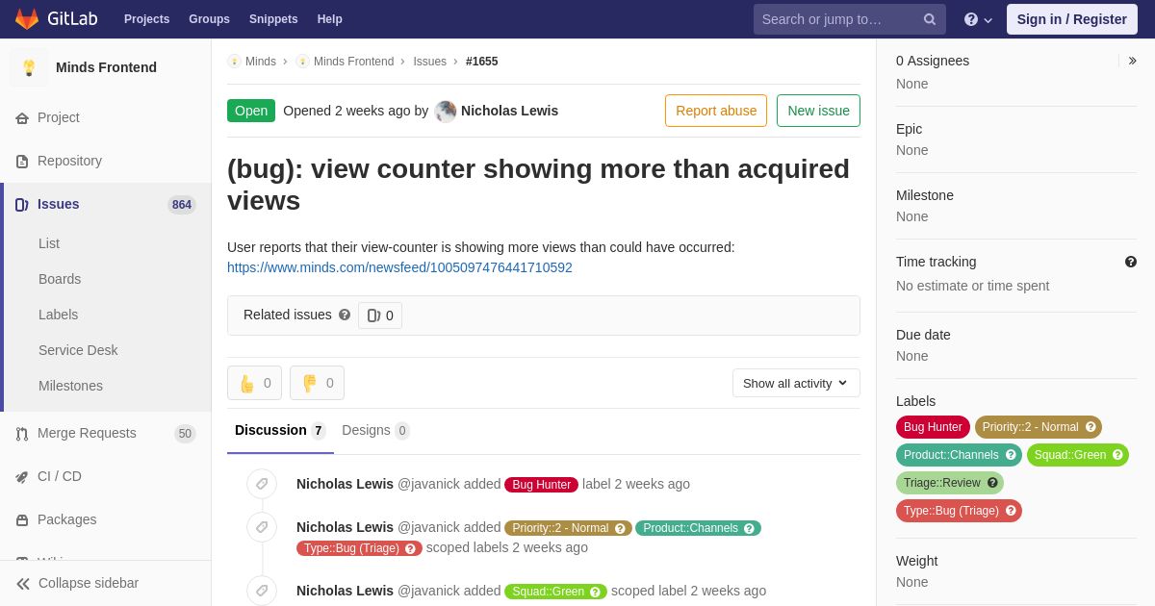Open Labels under Issues
The height and width of the screenshot is (606, 1155).
click(x=58, y=315)
